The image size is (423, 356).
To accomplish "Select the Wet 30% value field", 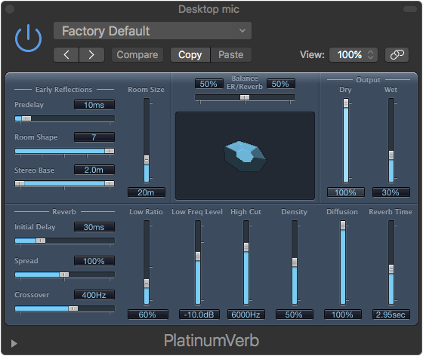I will tap(391, 192).
